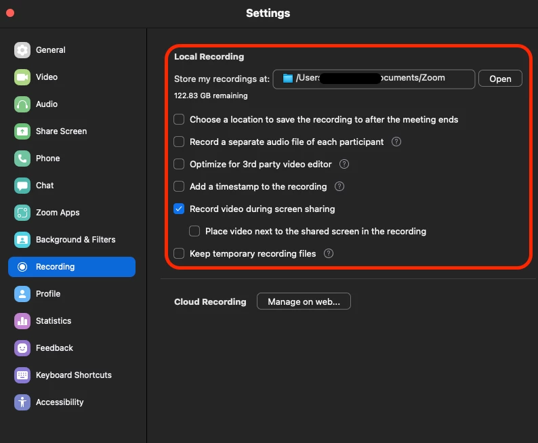538x443 pixels.
Task: Click help icon for separate audio file option
Action: pos(396,142)
